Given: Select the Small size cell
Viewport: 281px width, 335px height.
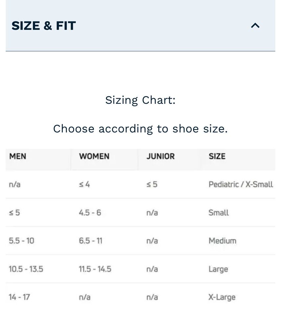Looking at the screenshot, I should 219,213.
